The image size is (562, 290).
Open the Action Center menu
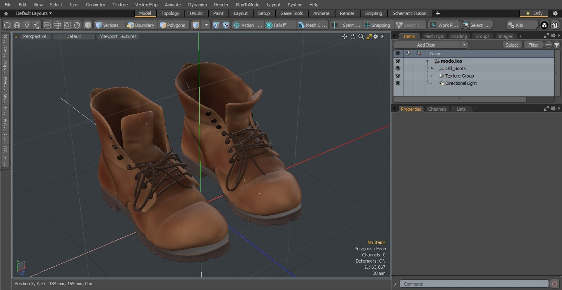(248, 25)
